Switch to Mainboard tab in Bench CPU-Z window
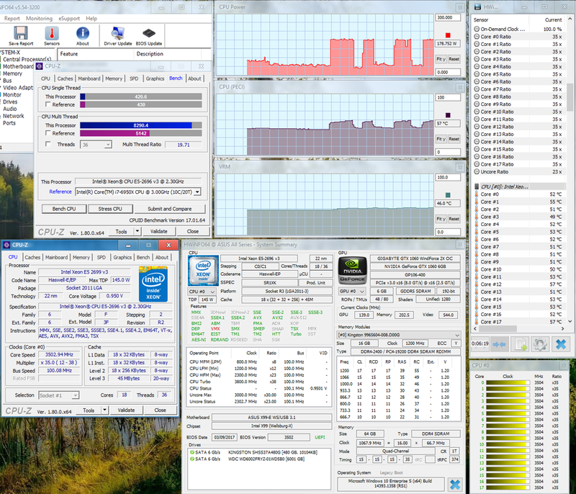The height and width of the screenshot is (494, 576). pos(89,78)
